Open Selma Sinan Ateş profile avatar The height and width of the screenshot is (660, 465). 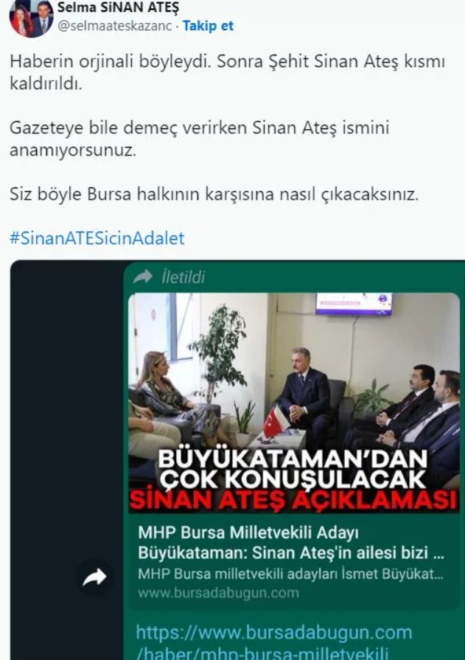pos(31,18)
